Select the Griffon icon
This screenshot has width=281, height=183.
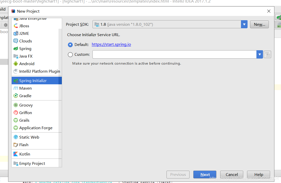point(16,113)
